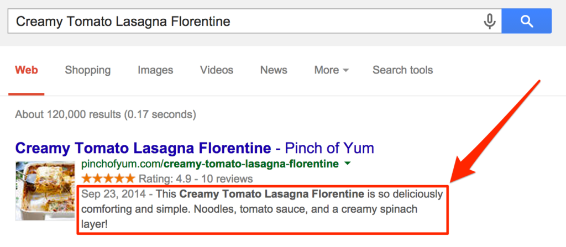
Task: Select the Web tab
Action: 27,70
